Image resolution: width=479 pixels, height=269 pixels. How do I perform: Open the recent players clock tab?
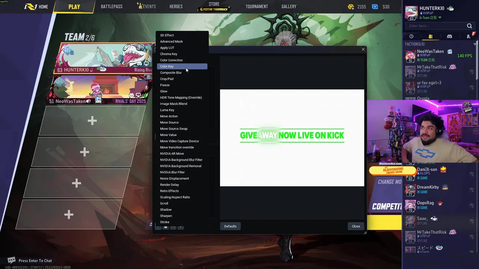[411, 36]
